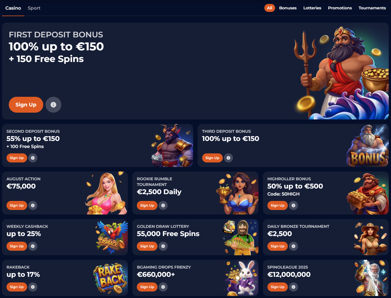Sign up for BGaming Drops Frenzy
This screenshot has height=298, width=391.
[x=147, y=287]
